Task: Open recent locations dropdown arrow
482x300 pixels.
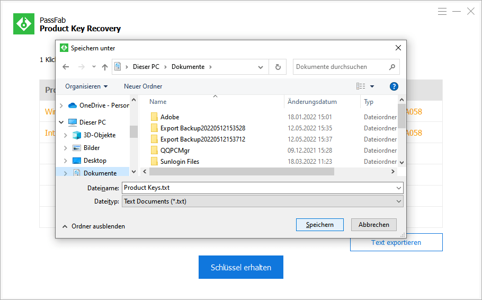Action: tap(94, 66)
